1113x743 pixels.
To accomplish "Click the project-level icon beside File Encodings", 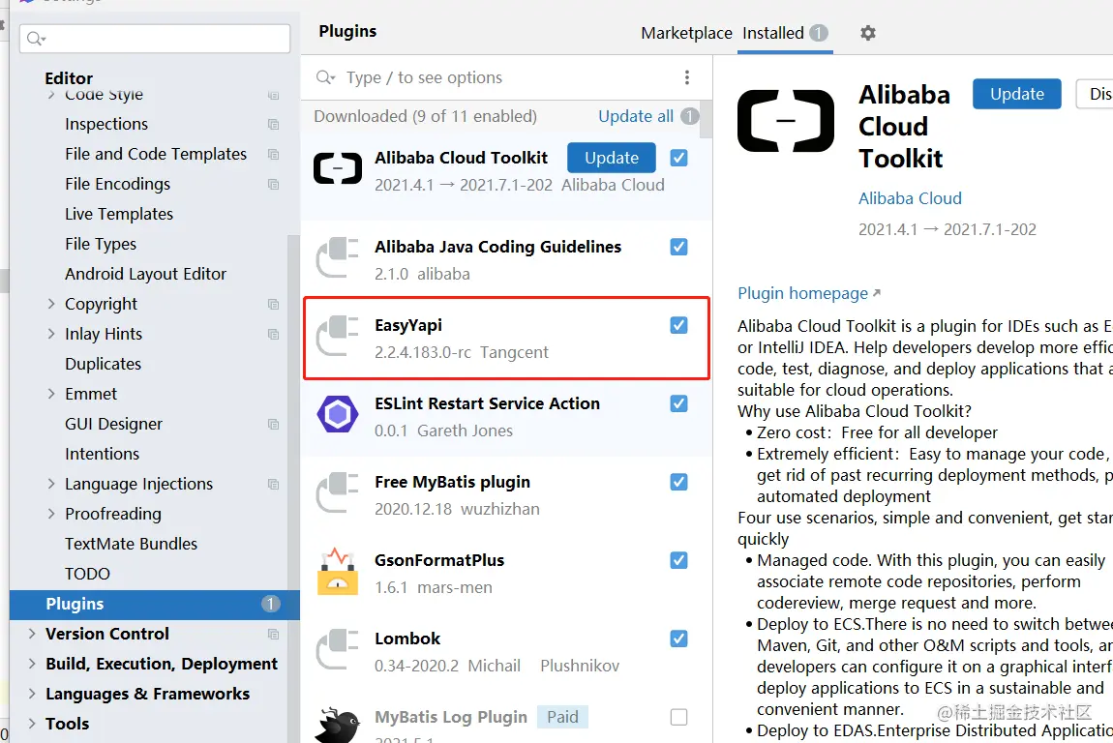I will (x=273, y=185).
